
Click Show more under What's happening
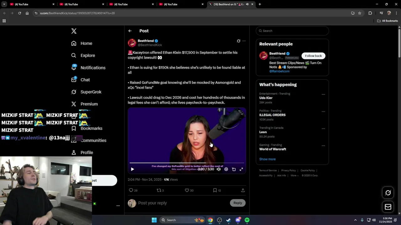click(x=267, y=159)
